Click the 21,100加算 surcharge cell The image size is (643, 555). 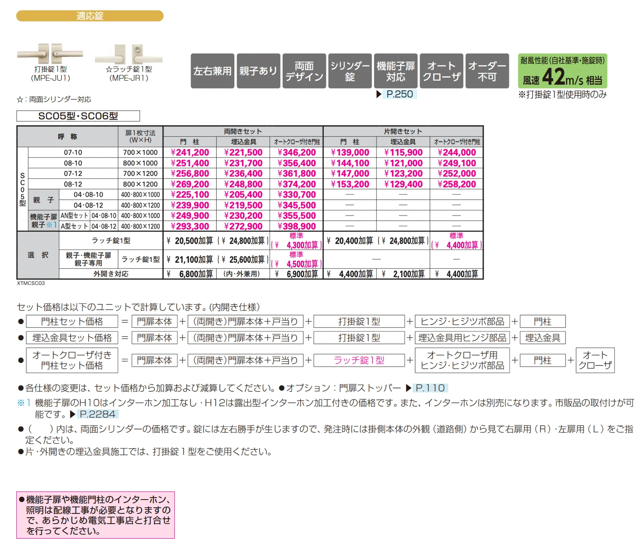click(190, 260)
